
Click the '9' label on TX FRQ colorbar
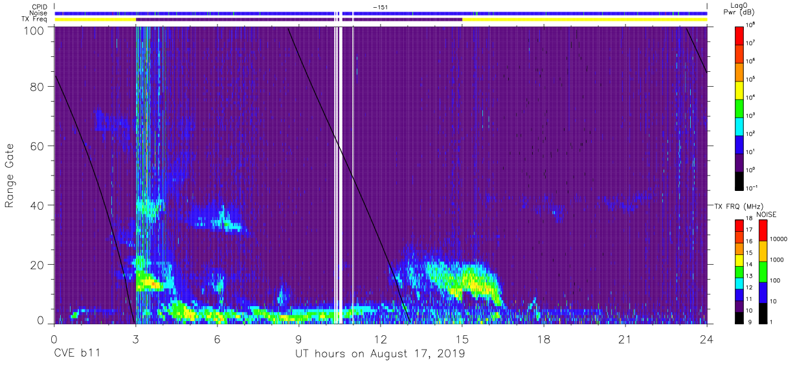[x=750, y=321]
